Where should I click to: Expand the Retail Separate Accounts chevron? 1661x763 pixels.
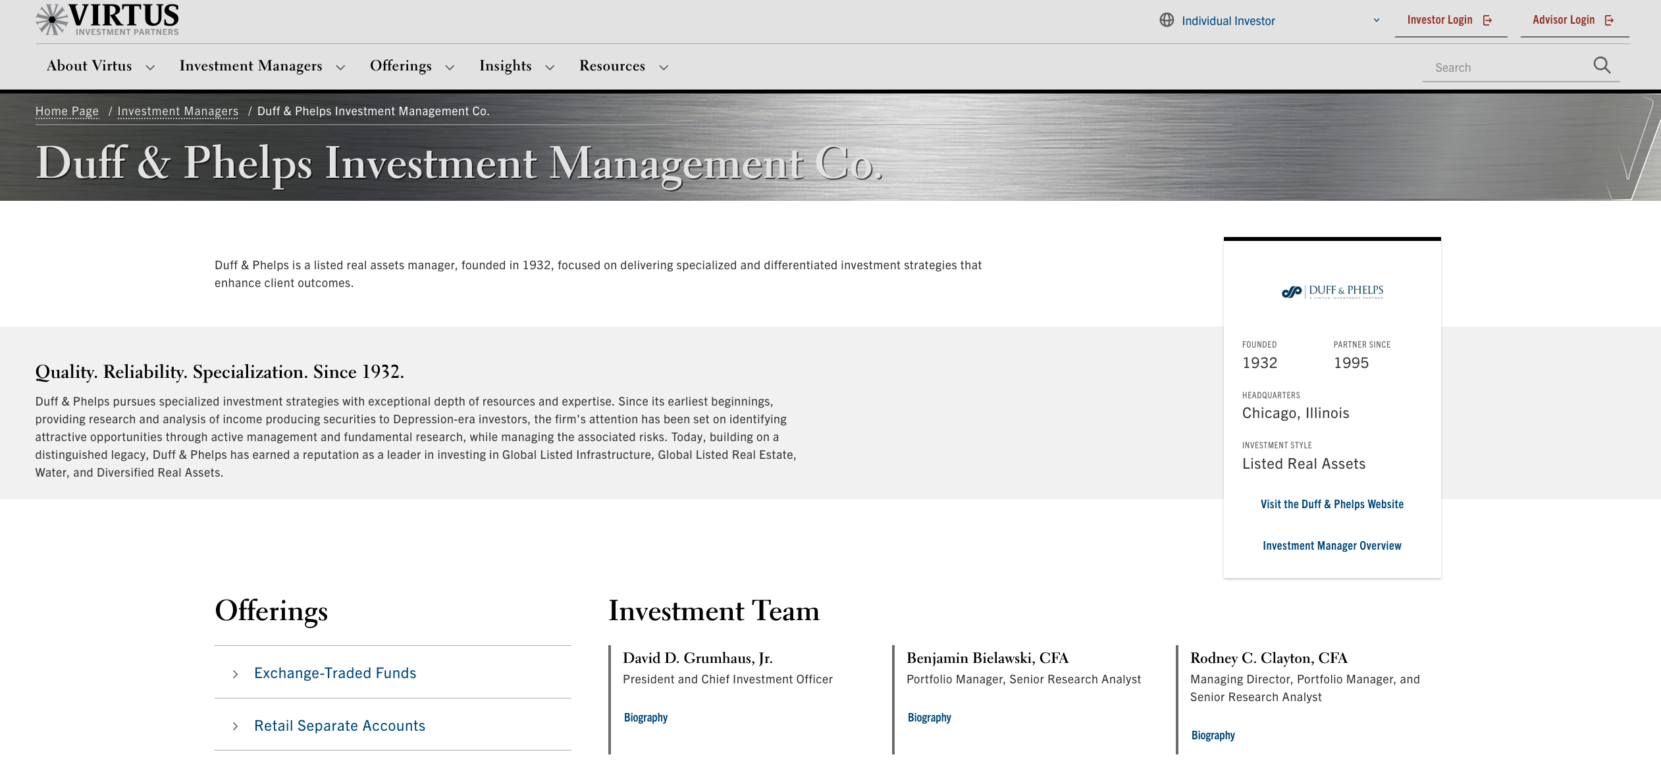235,726
